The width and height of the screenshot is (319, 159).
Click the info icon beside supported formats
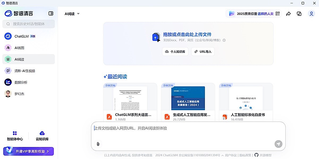[224, 40]
